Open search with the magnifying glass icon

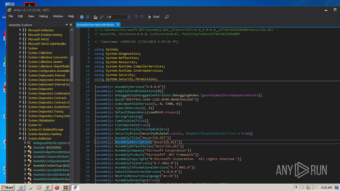167,17
